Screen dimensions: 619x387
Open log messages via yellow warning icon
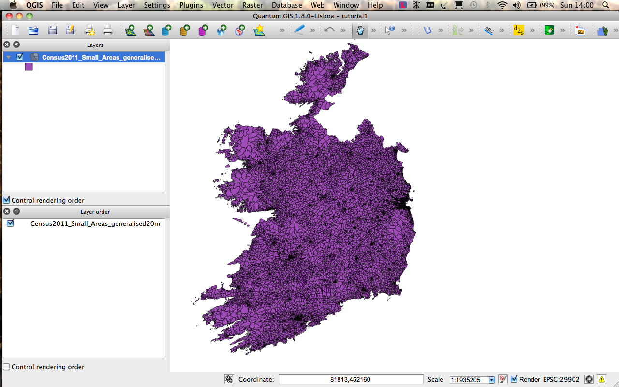click(602, 379)
